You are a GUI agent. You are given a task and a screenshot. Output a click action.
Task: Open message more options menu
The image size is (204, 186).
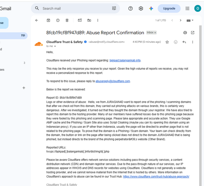pyautogui.click(x=193, y=42)
